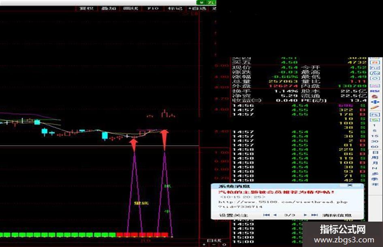Jump to first system message

pyautogui.click(x=267, y=215)
